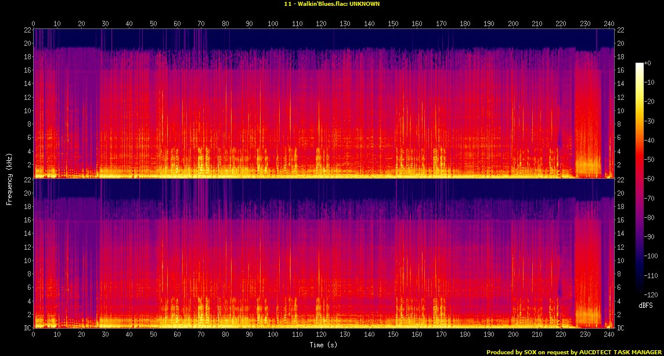This screenshot has height=356, width=664.
Task: Select the 120 second tick on the bottom time axis
Action: [321, 335]
